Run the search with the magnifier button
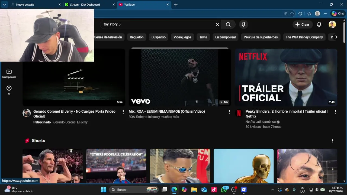 tap(228, 24)
